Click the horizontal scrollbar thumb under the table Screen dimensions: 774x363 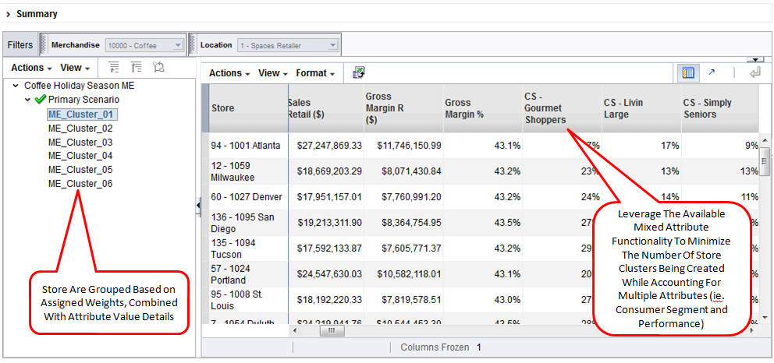pos(332,330)
